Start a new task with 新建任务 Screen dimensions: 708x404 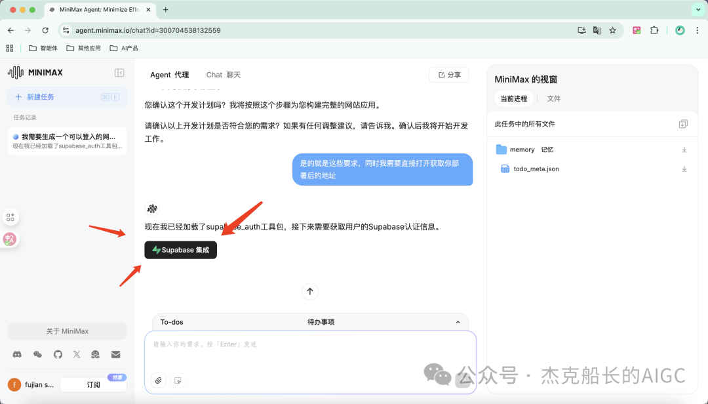click(68, 97)
